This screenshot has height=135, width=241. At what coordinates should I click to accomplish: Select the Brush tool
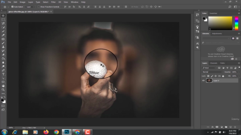click(3, 43)
